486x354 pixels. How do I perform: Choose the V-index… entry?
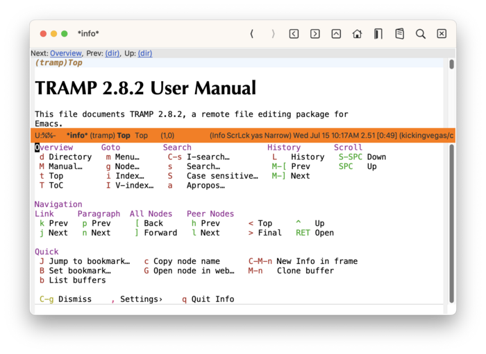coord(130,186)
